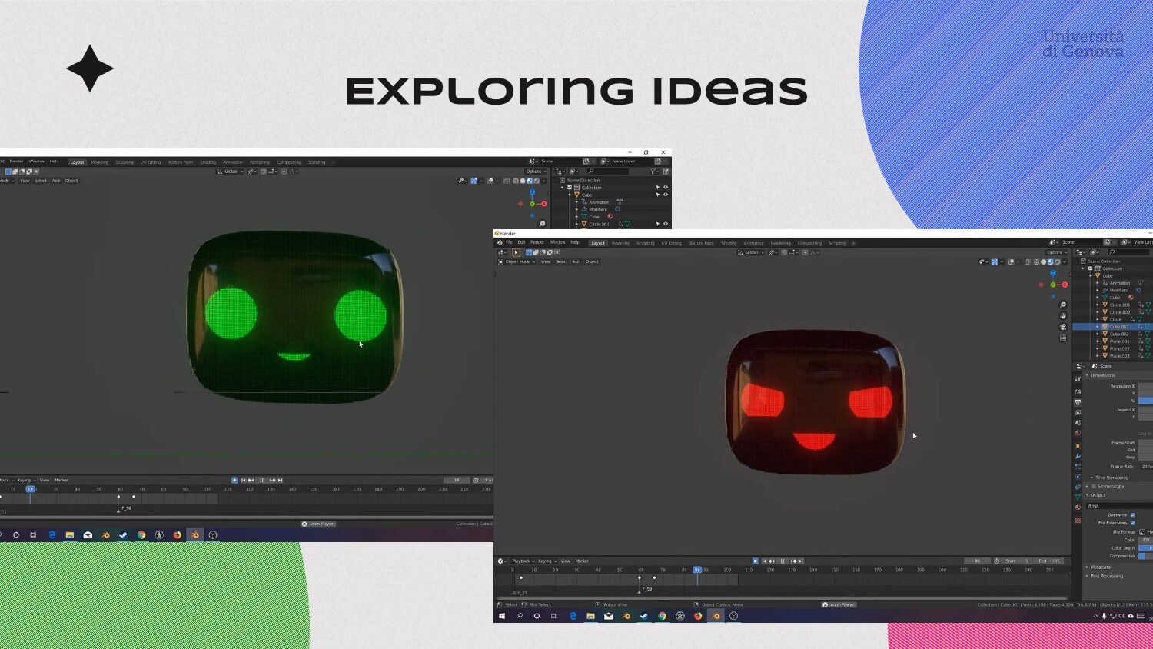Open the Object Mode dropdown
The height and width of the screenshot is (649, 1153).
[516, 261]
